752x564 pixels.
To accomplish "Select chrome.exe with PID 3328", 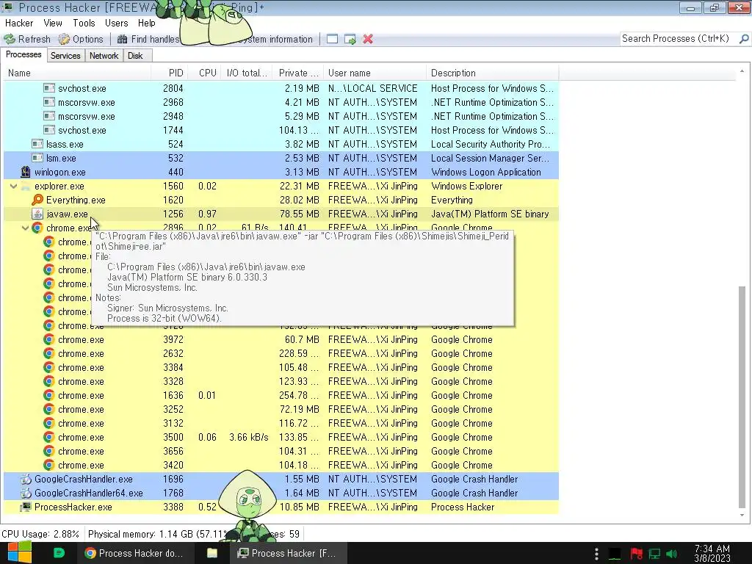I will tap(281, 382).
